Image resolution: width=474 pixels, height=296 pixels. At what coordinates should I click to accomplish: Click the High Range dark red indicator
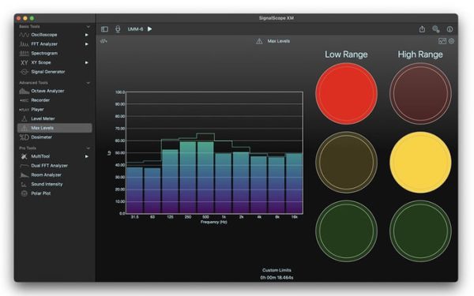pos(420,94)
